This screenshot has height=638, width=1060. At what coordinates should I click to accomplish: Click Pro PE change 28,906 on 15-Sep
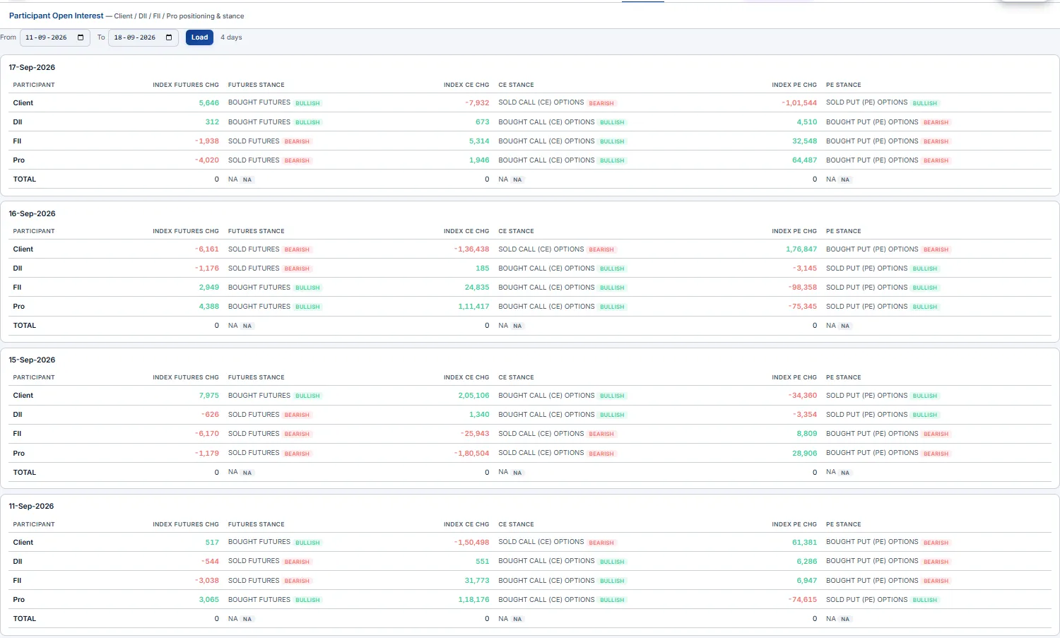pyautogui.click(x=805, y=454)
